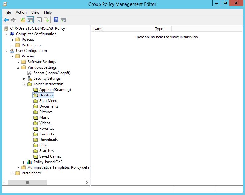Select the AppData(Roaming) folder
This screenshot has height=195, width=245.
pos(55,90)
